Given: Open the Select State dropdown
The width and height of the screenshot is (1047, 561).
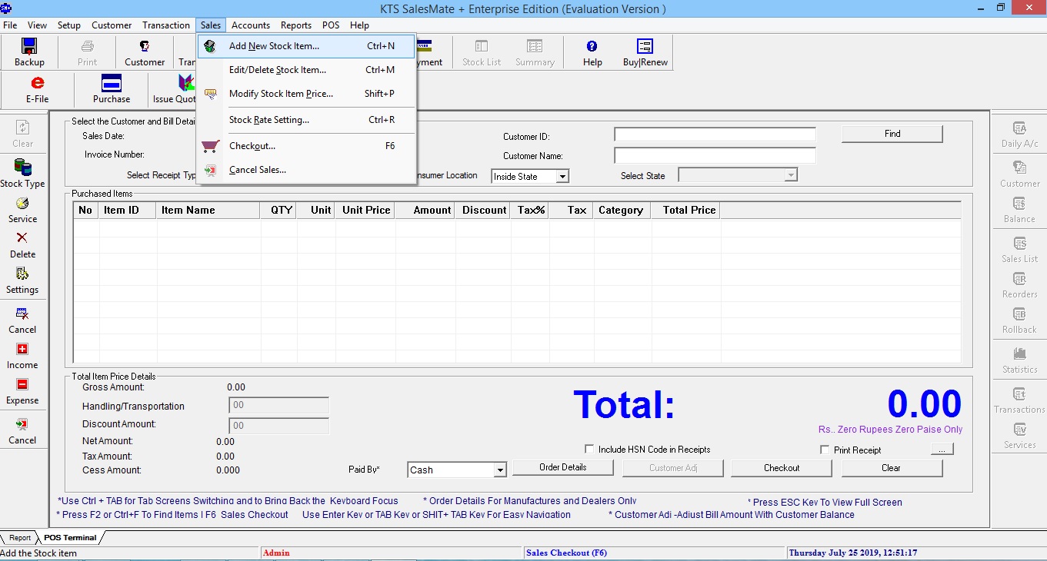Looking at the screenshot, I should [x=791, y=176].
